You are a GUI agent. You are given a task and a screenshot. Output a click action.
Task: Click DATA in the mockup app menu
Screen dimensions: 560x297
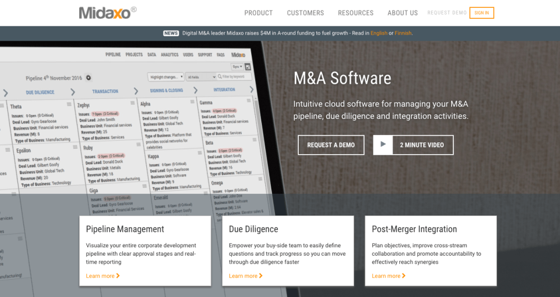[152, 55]
